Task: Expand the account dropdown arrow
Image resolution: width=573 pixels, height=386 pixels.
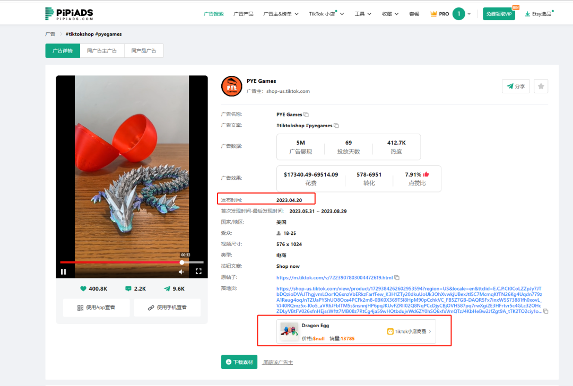Action: [x=469, y=14]
